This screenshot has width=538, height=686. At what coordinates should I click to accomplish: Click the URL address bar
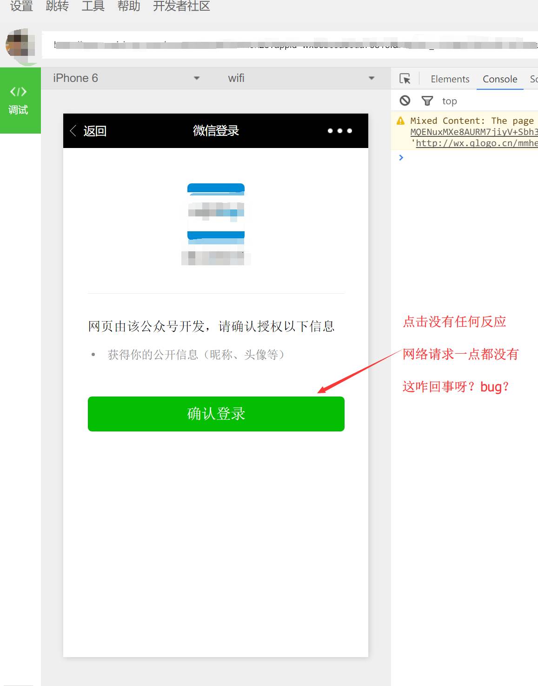point(290,45)
